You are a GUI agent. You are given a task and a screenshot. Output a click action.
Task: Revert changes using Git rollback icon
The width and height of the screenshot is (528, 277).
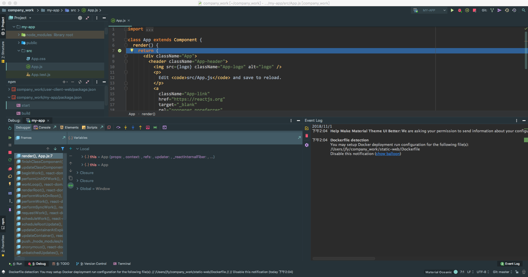coord(514,10)
